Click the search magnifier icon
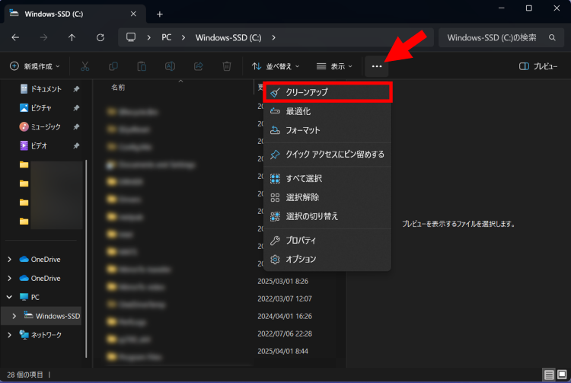The image size is (571, 383). [552, 37]
